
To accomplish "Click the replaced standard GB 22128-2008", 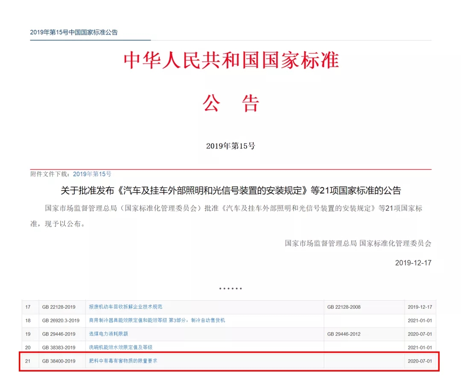I will (344, 307).
